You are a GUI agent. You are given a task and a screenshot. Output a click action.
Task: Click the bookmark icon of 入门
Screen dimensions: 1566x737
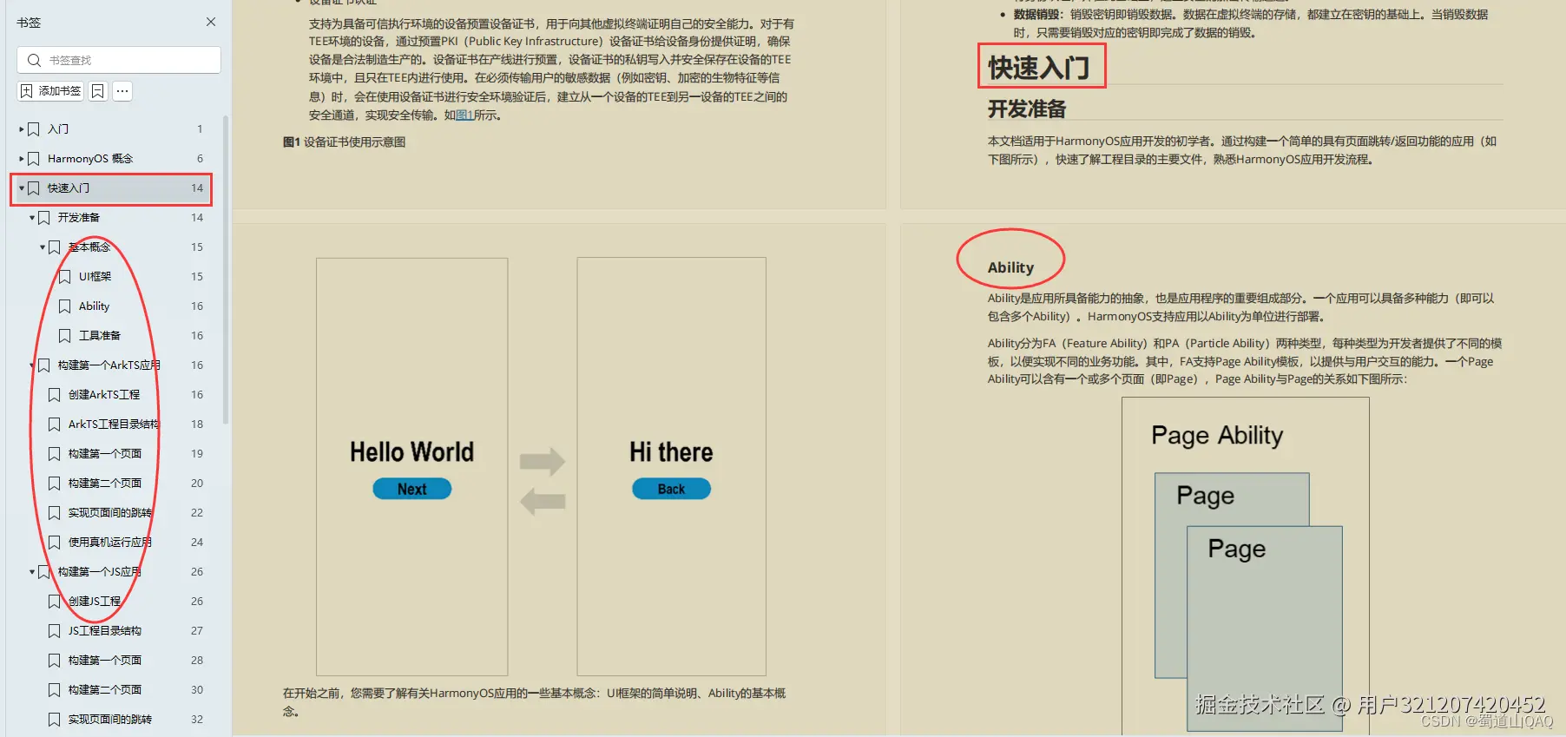[x=34, y=129]
